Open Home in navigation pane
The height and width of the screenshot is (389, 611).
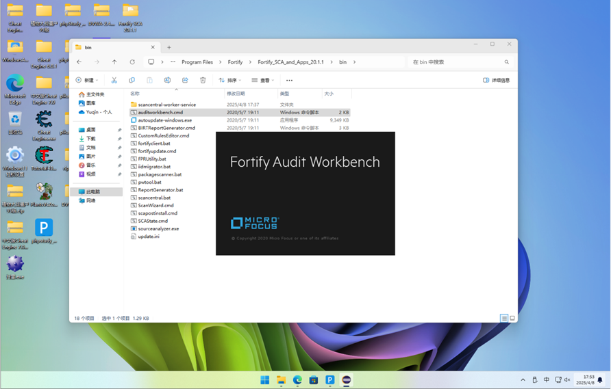[x=92, y=94]
